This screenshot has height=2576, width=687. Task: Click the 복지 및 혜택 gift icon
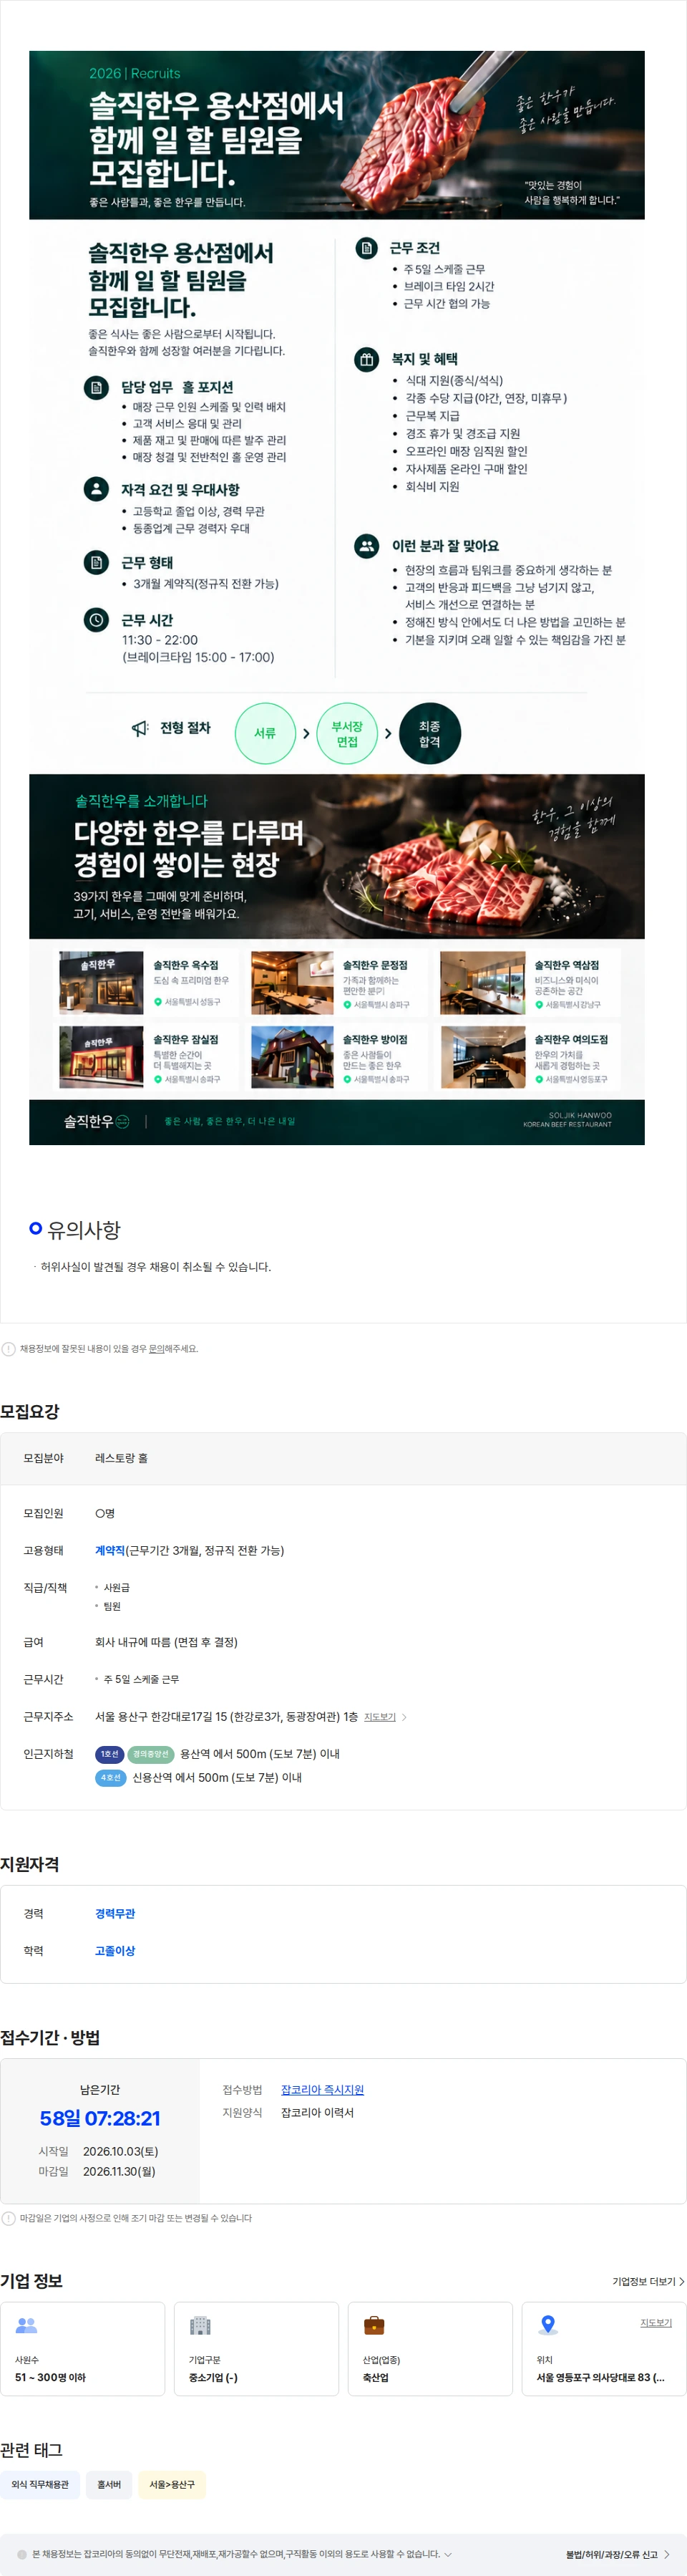click(x=366, y=359)
